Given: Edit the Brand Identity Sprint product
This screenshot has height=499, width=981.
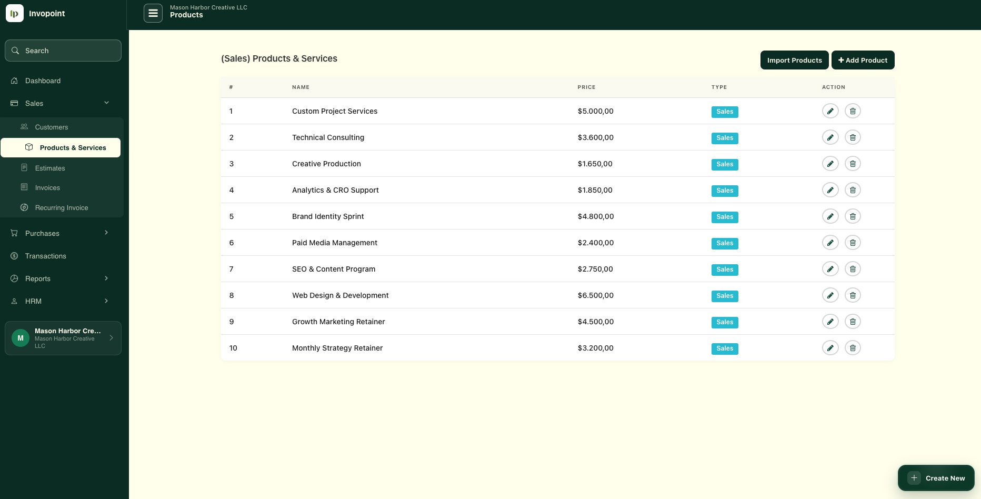Looking at the screenshot, I should pyautogui.click(x=830, y=216).
